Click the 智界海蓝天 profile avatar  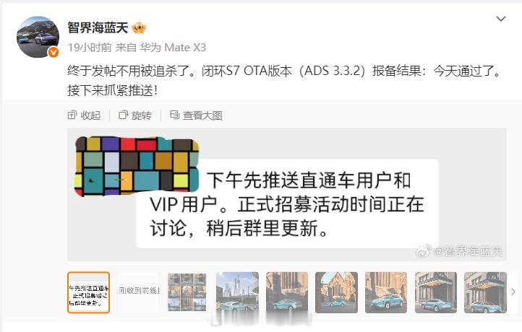point(38,37)
